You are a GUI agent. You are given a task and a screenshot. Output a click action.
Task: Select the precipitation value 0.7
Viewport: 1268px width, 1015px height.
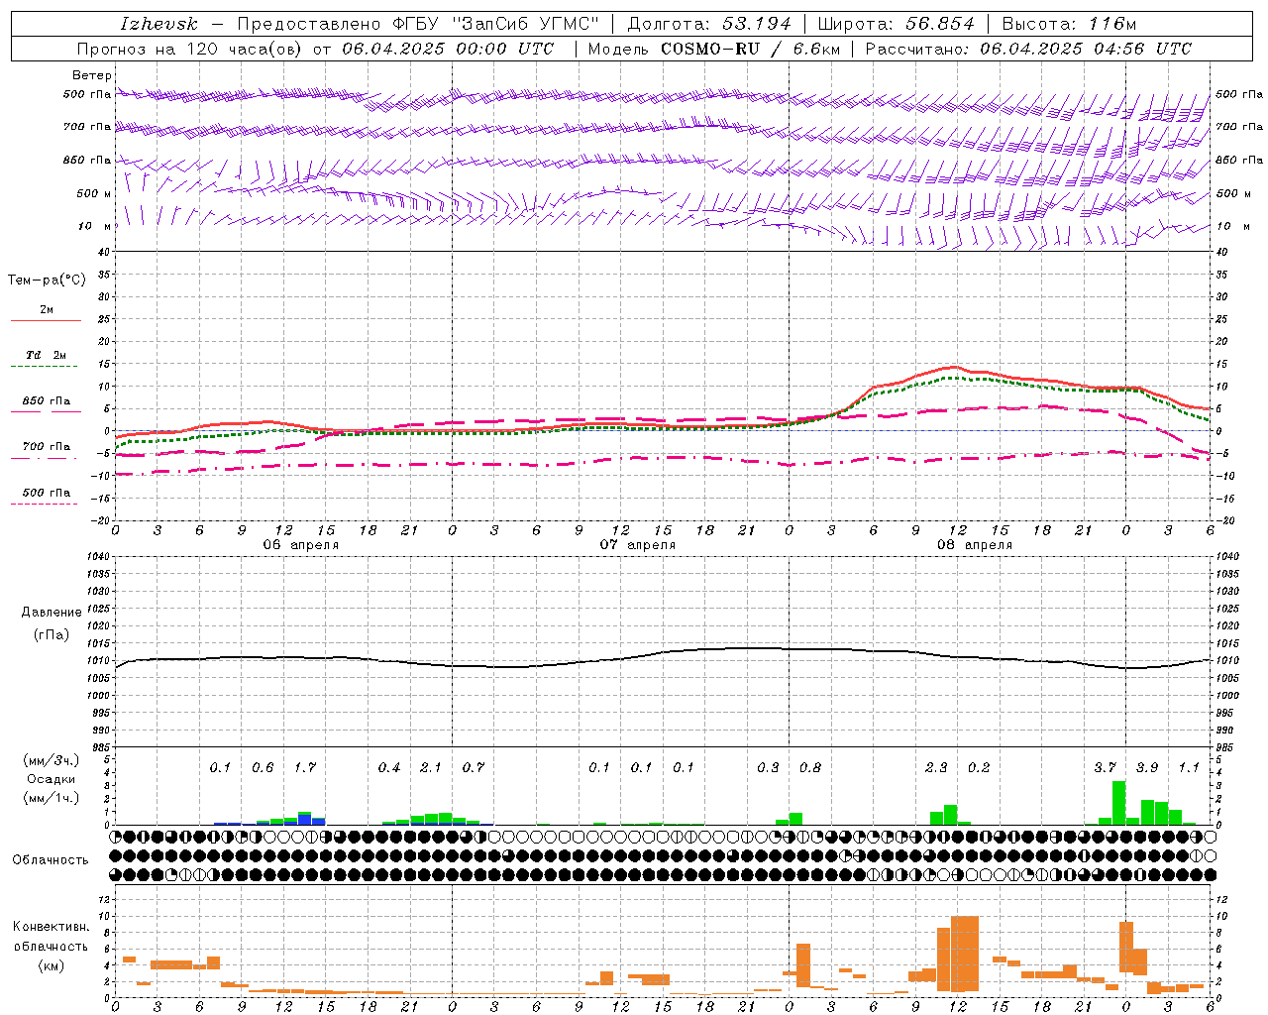tap(474, 768)
